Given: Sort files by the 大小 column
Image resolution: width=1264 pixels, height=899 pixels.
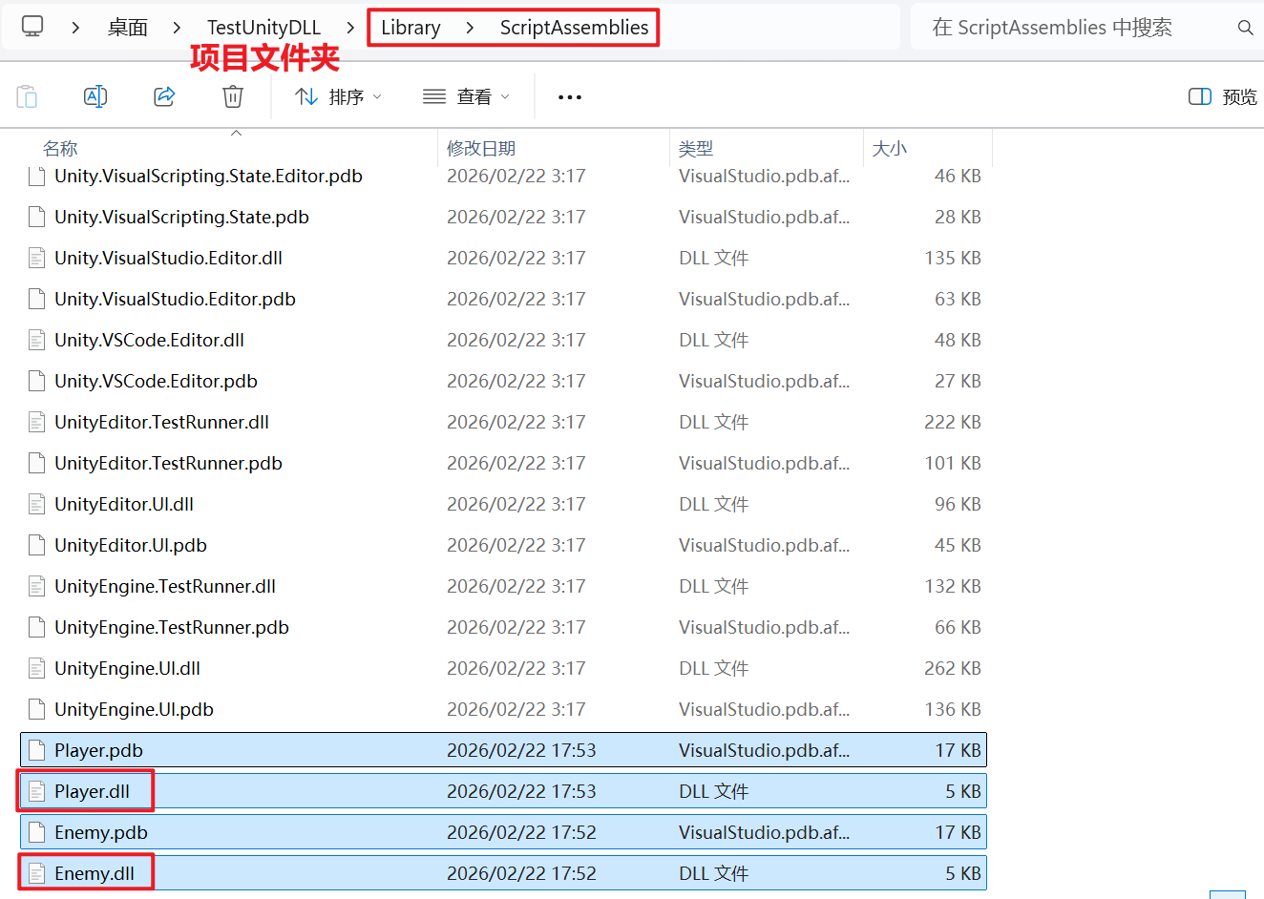Looking at the screenshot, I should 889,148.
